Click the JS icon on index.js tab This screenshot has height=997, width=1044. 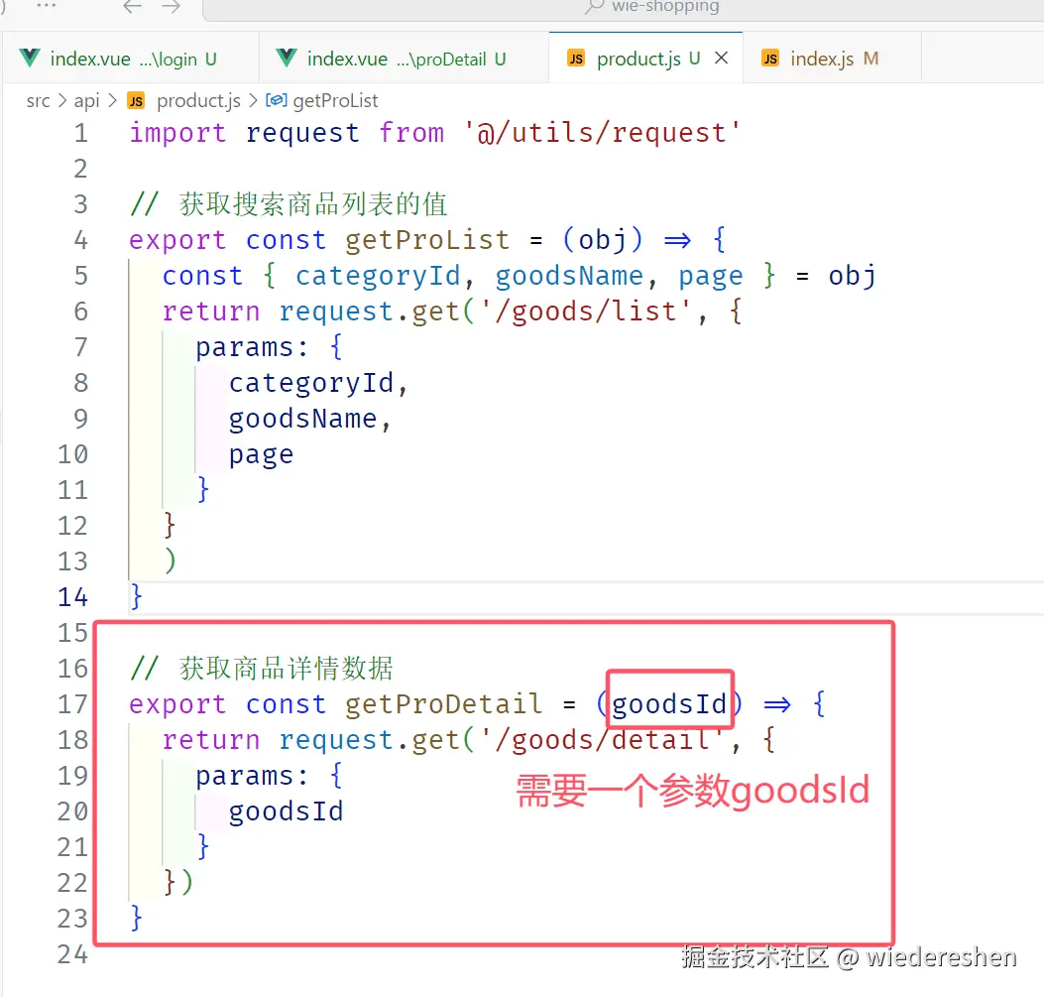coord(769,59)
